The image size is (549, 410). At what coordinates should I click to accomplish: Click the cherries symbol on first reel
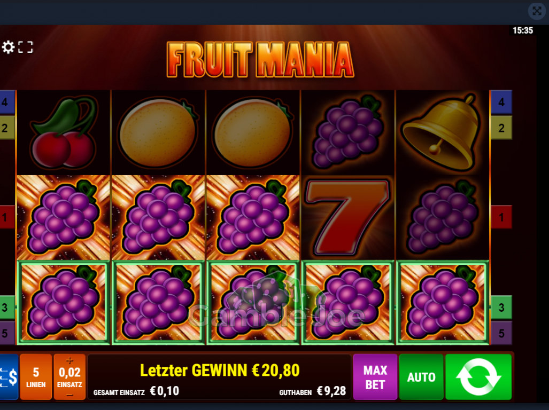(64, 132)
